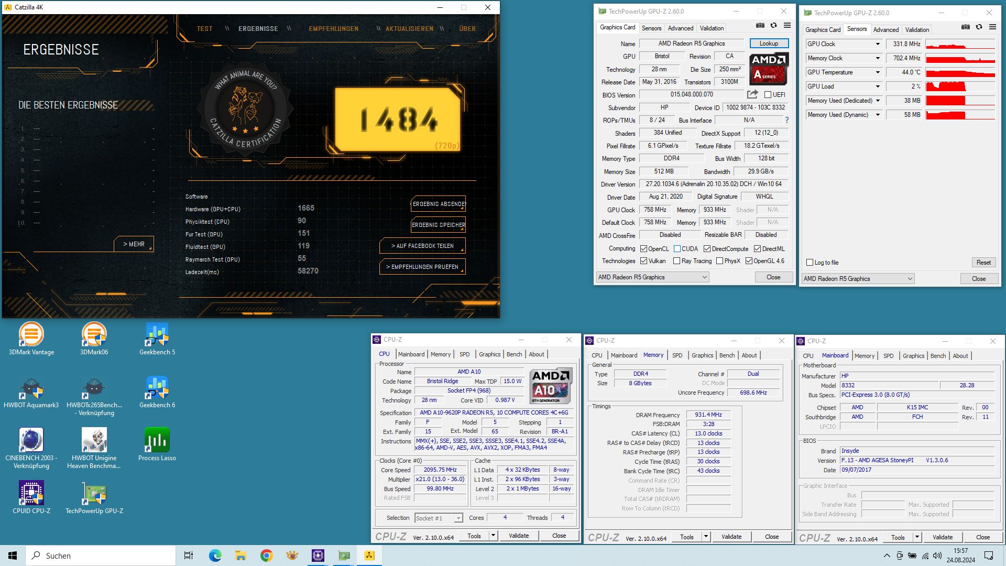This screenshot has width=1006, height=566.
Task: Click ERGEBNIS ABSENDEN button in Catzilla
Action: (439, 204)
